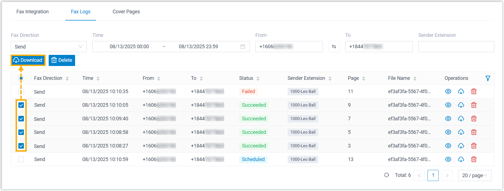504x191 pixels.
Task: Click the Sender Extension filter input
Action: [x=456, y=47]
